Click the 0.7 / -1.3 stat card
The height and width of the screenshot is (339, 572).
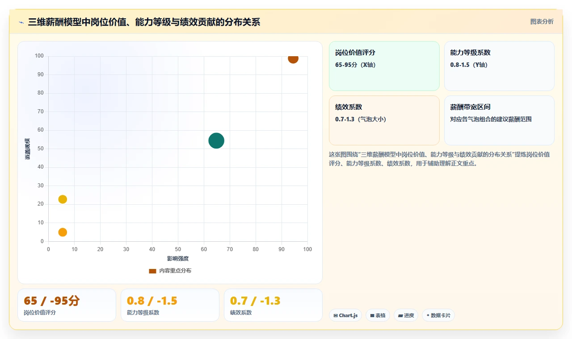pyautogui.click(x=273, y=305)
